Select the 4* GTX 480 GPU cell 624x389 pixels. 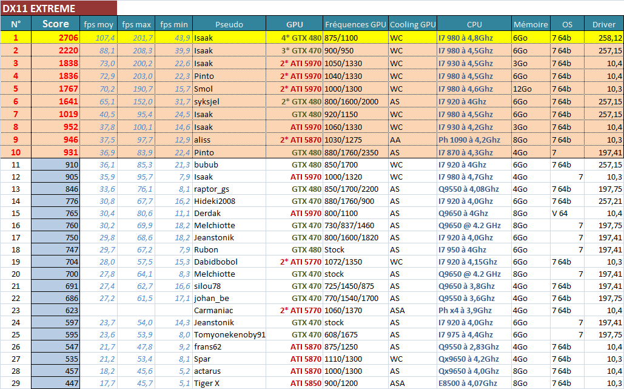pos(295,38)
